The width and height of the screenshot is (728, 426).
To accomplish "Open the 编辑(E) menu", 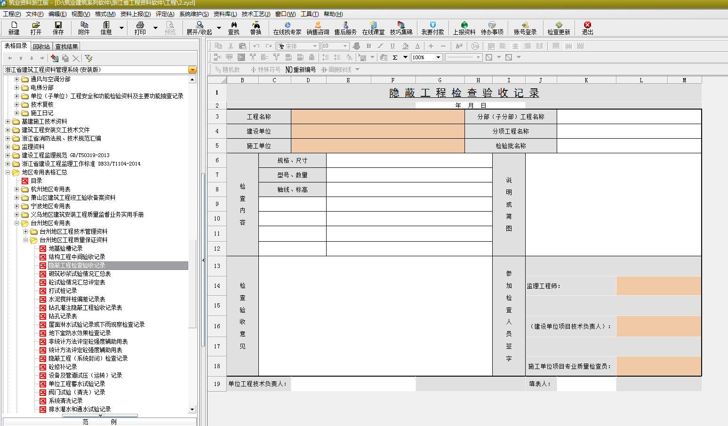I will [57, 14].
